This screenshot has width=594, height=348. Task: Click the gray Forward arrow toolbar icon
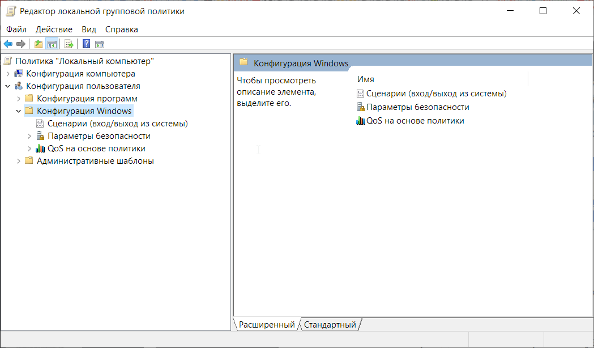tap(21, 44)
